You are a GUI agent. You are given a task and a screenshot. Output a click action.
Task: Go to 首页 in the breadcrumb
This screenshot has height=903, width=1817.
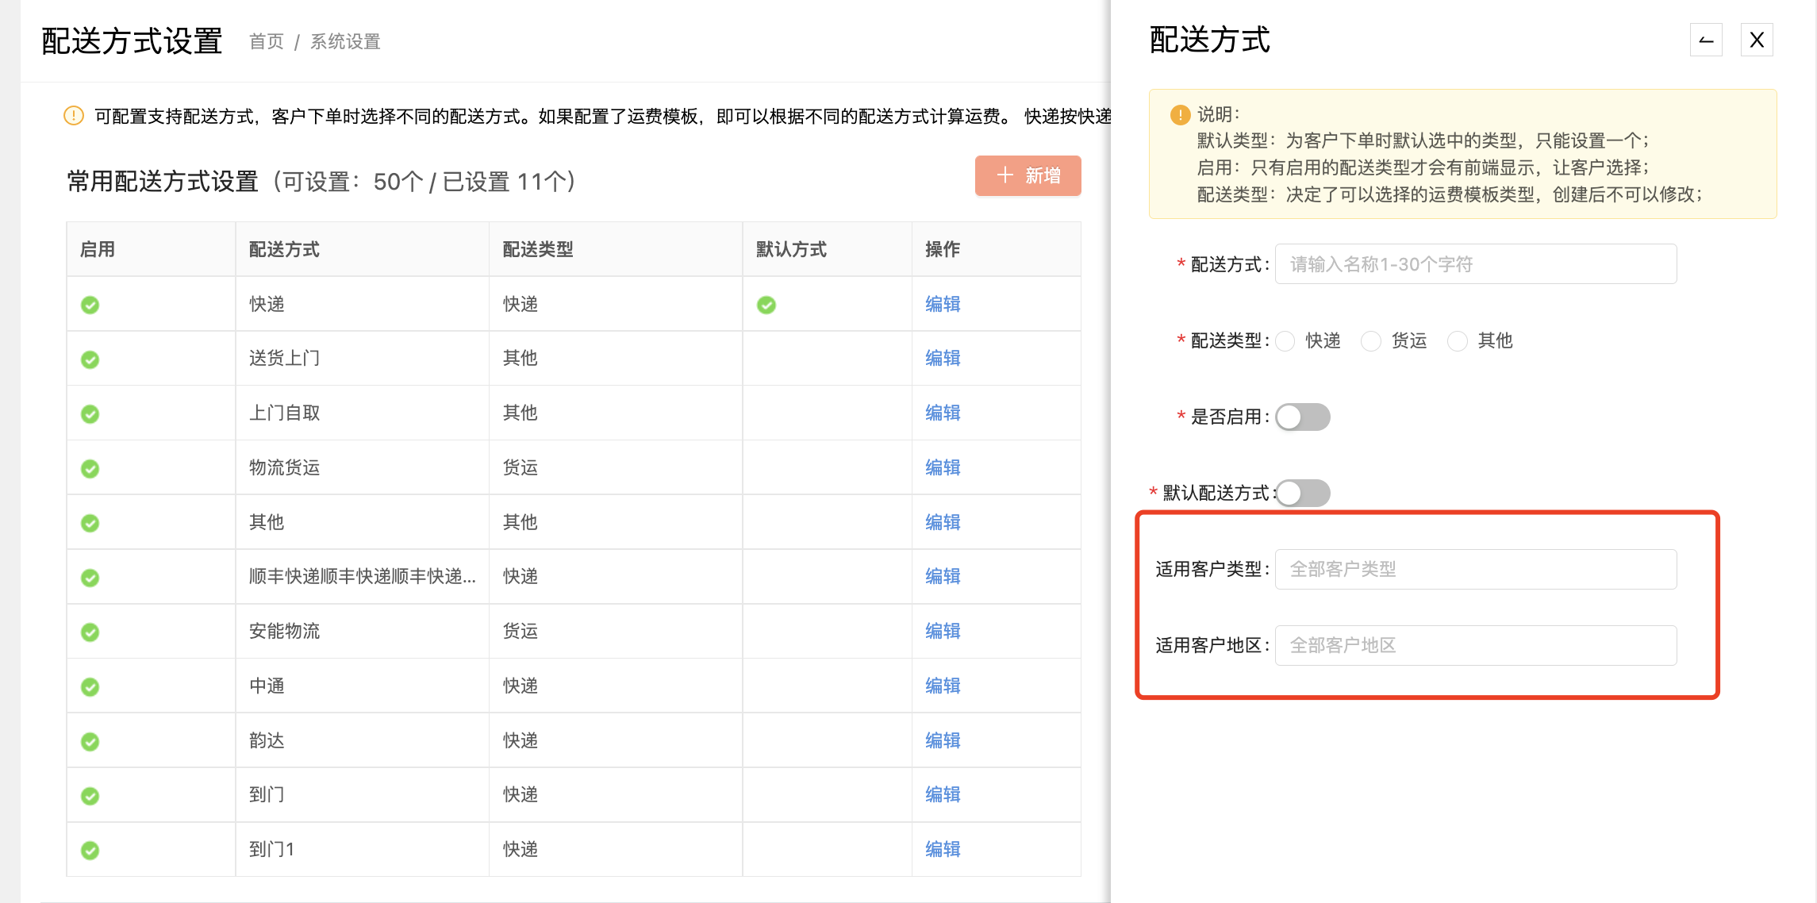[267, 41]
